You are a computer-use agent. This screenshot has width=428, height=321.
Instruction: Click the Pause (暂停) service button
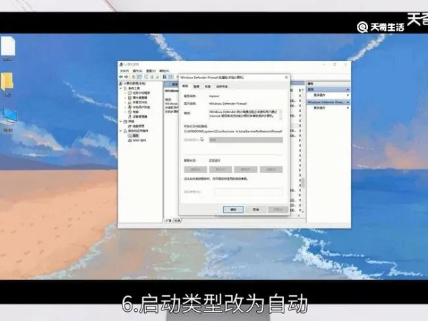point(246,170)
